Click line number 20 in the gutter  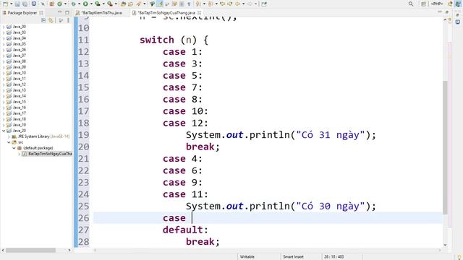tap(84, 147)
